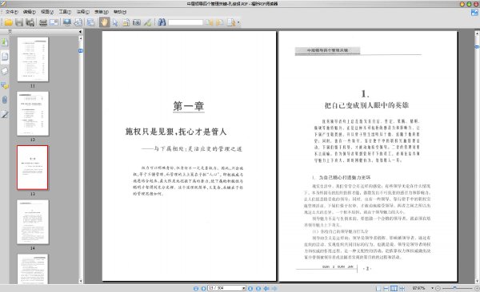Image resolution: width=480 pixels, height=292 pixels.
Task: Click the 第一章 chapter heading
Action: pos(189,106)
